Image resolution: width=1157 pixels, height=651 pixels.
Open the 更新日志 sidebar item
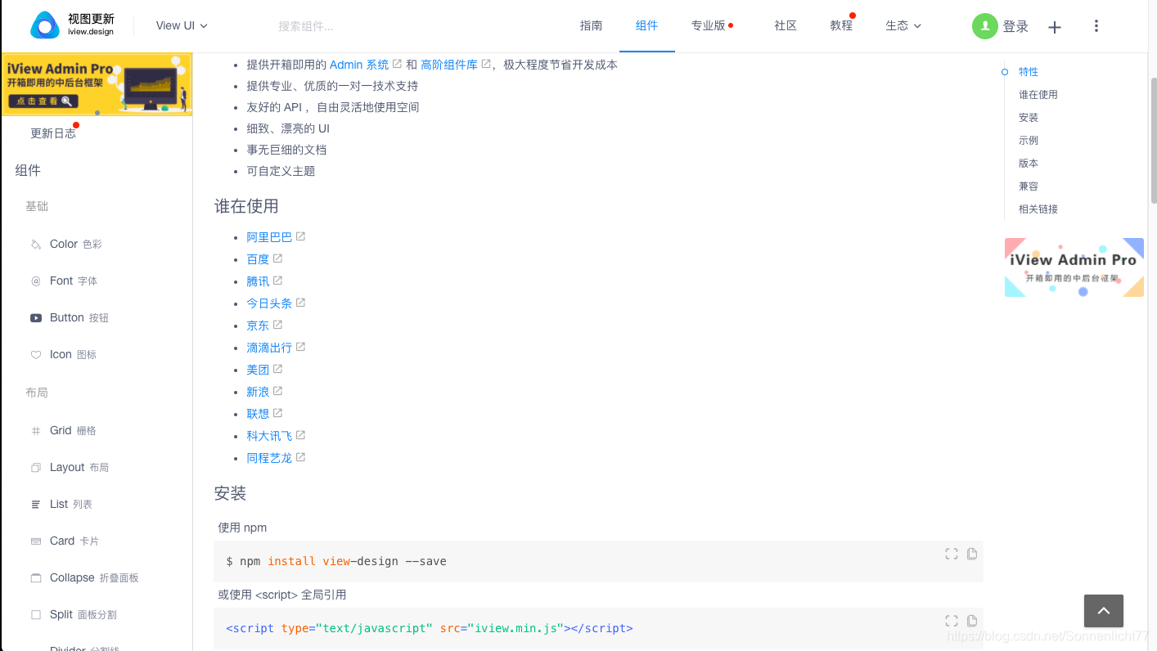pos(53,133)
